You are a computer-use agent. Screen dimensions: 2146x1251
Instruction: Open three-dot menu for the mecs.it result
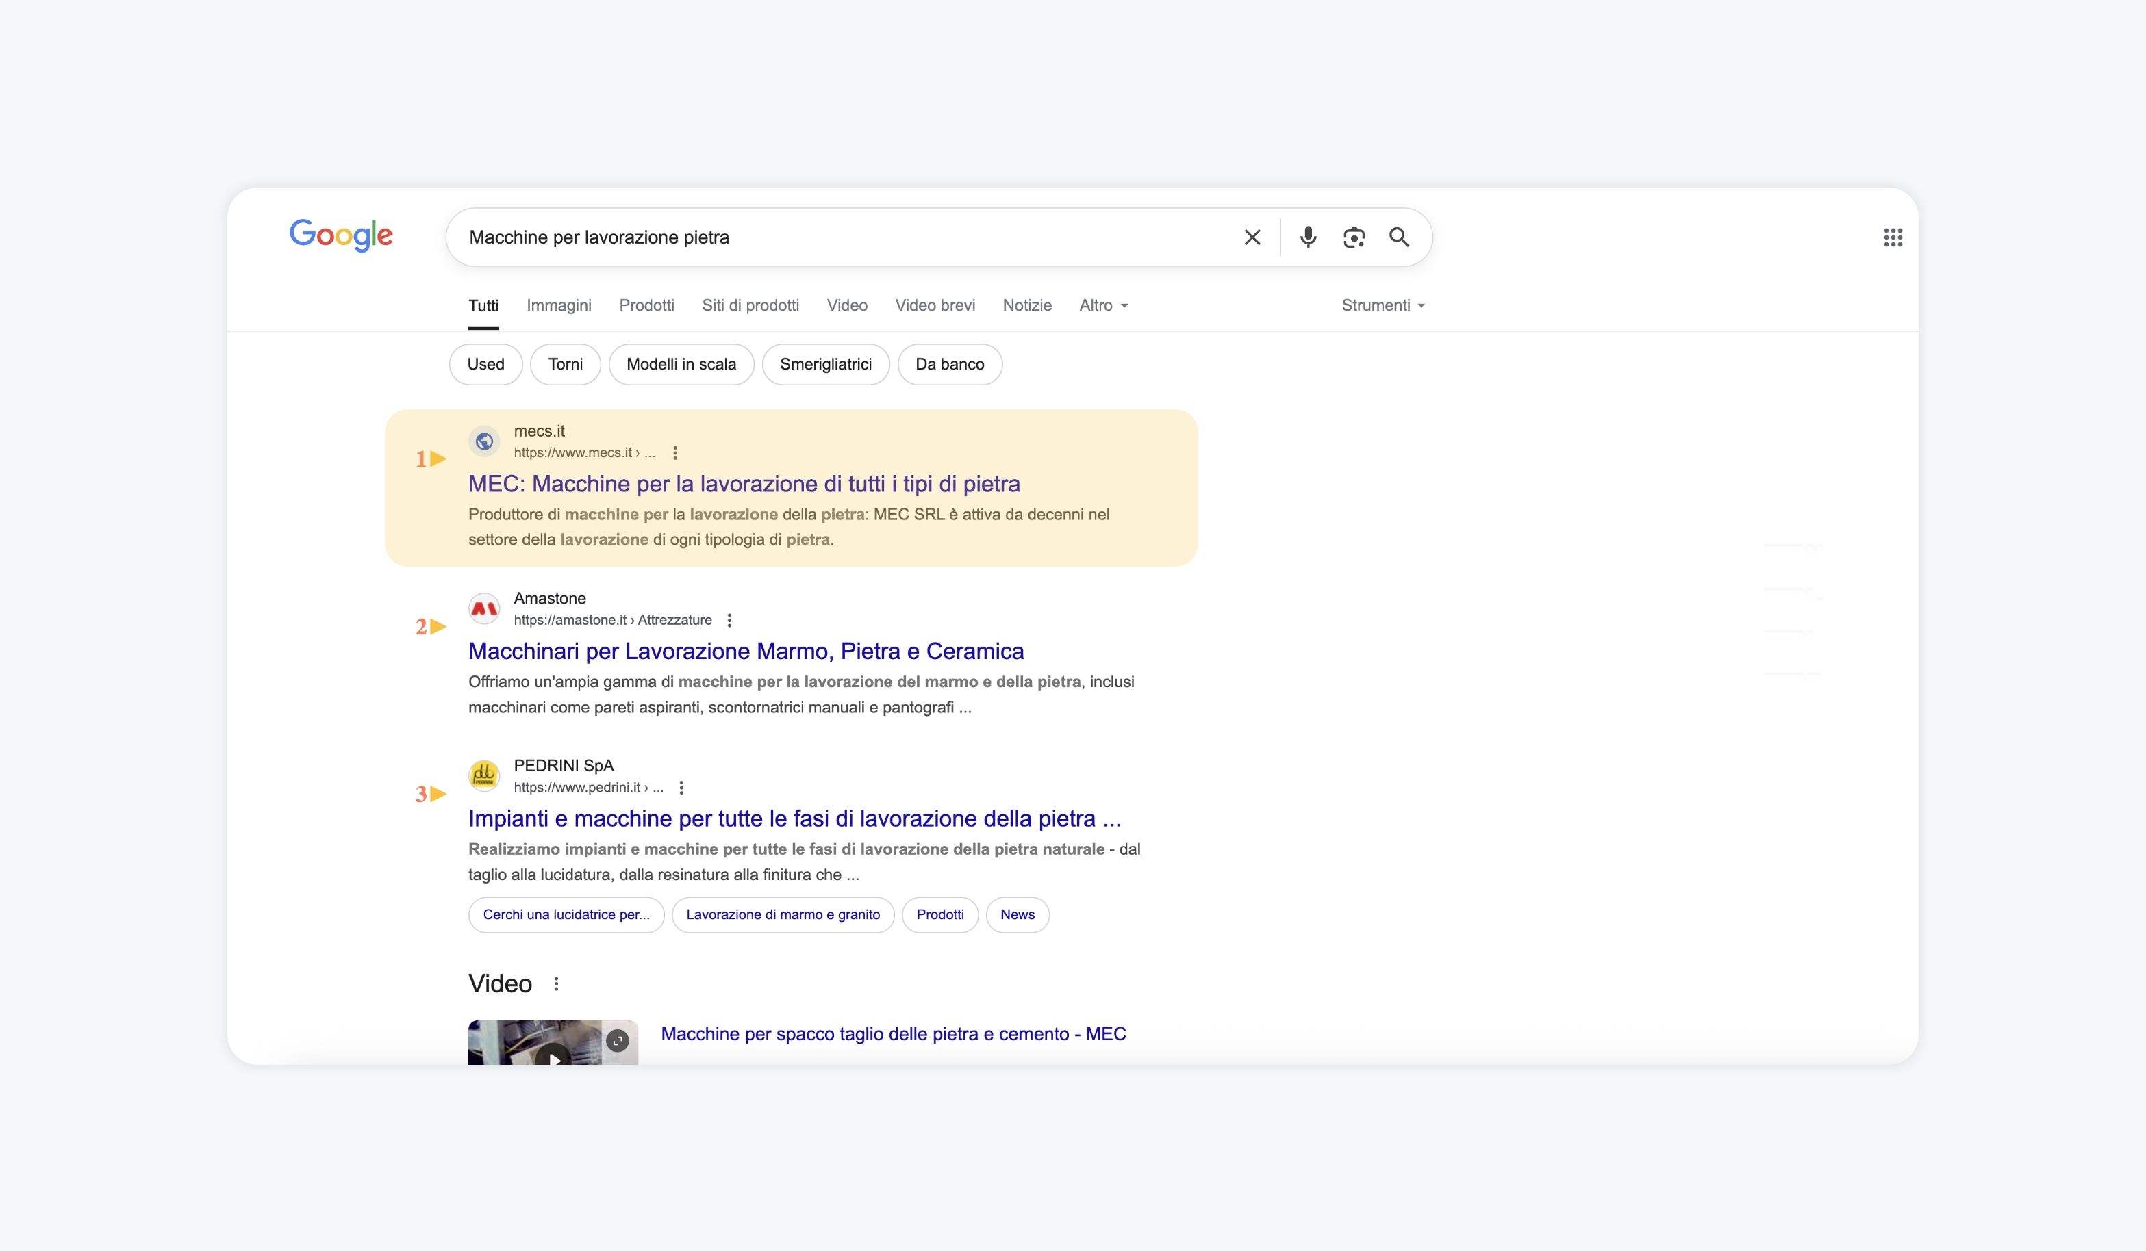(675, 453)
